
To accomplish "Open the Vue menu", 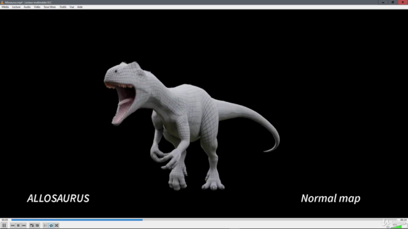I will point(72,7).
